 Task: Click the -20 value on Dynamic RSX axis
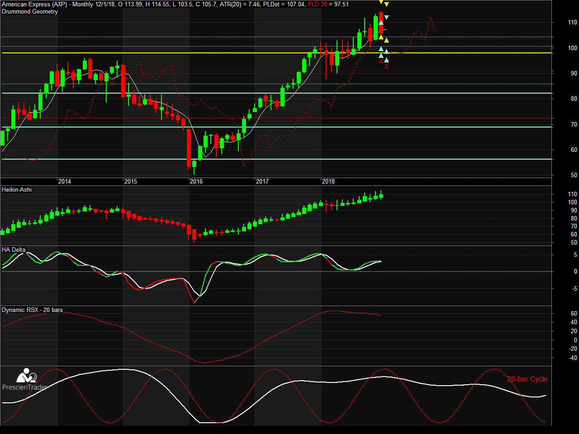point(573,349)
